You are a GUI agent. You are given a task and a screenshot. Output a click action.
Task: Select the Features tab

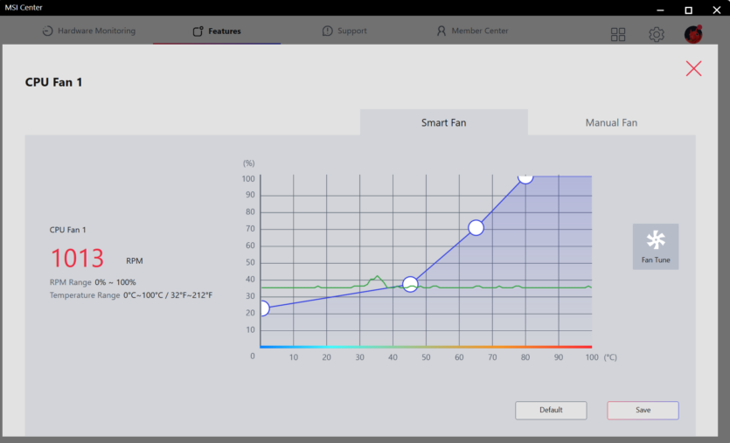pyautogui.click(x=217, y=31)
